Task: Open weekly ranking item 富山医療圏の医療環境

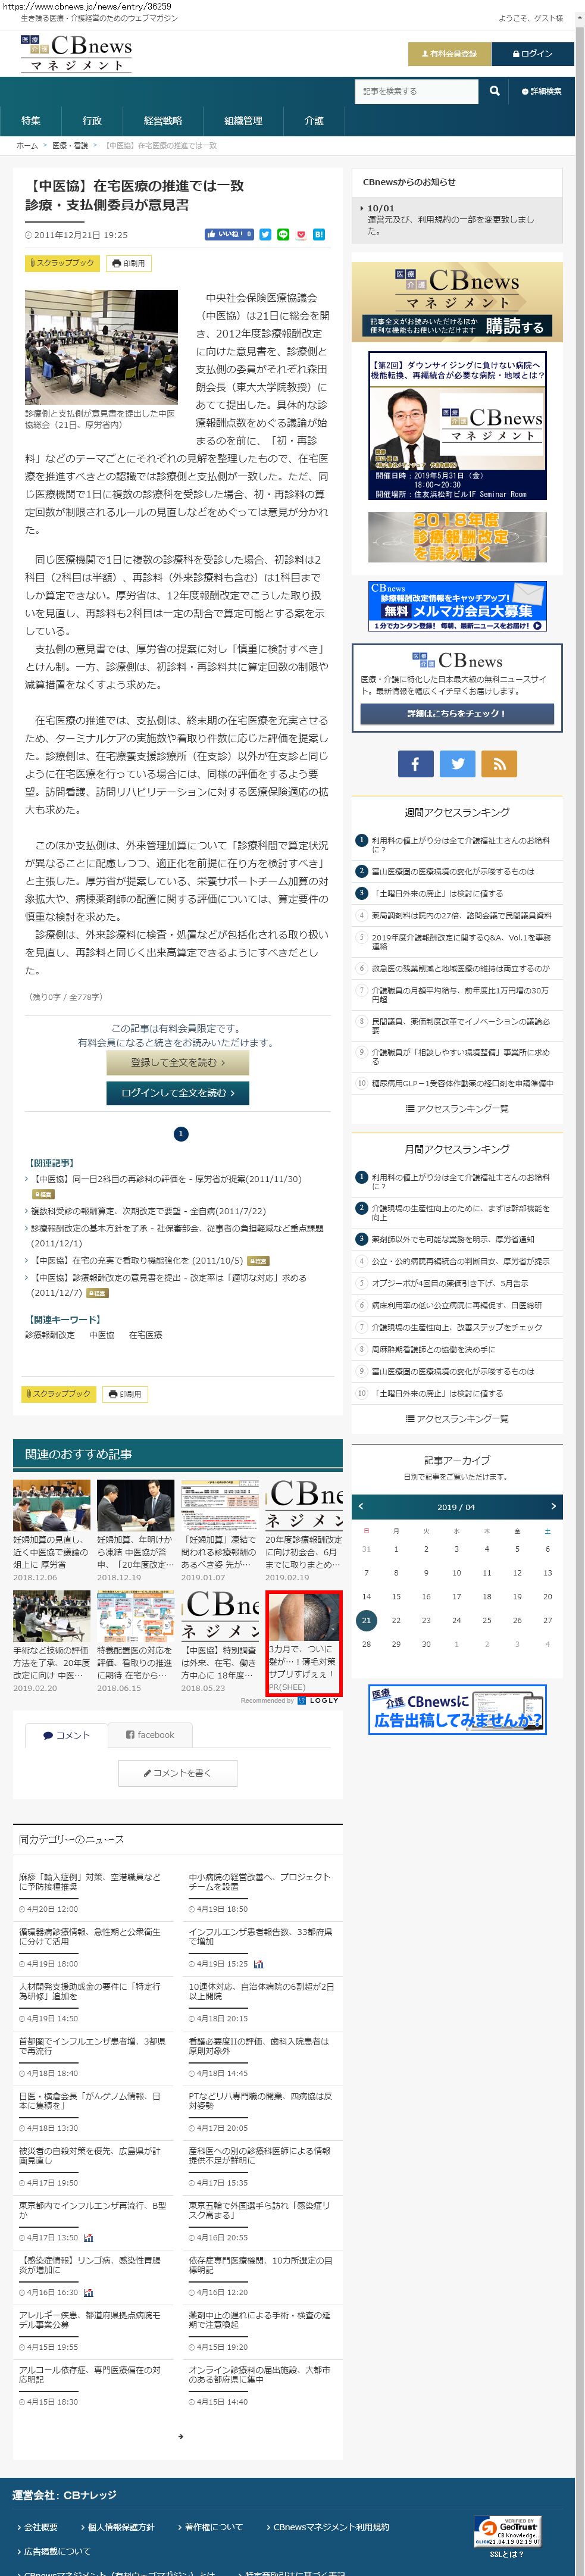Action: tap(453, 871)
